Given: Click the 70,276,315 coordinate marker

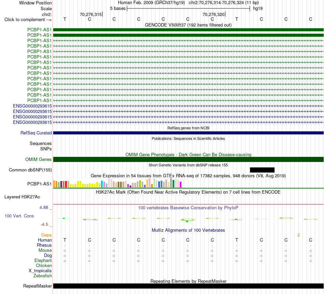Looking at the screenshot, I should 91,14.
